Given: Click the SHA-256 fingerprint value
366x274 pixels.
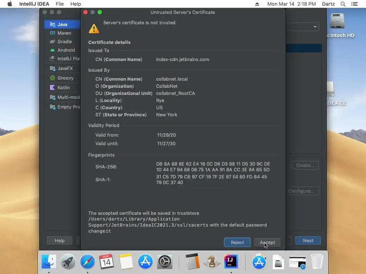Looking at the screenshot, I should (213, 167).
